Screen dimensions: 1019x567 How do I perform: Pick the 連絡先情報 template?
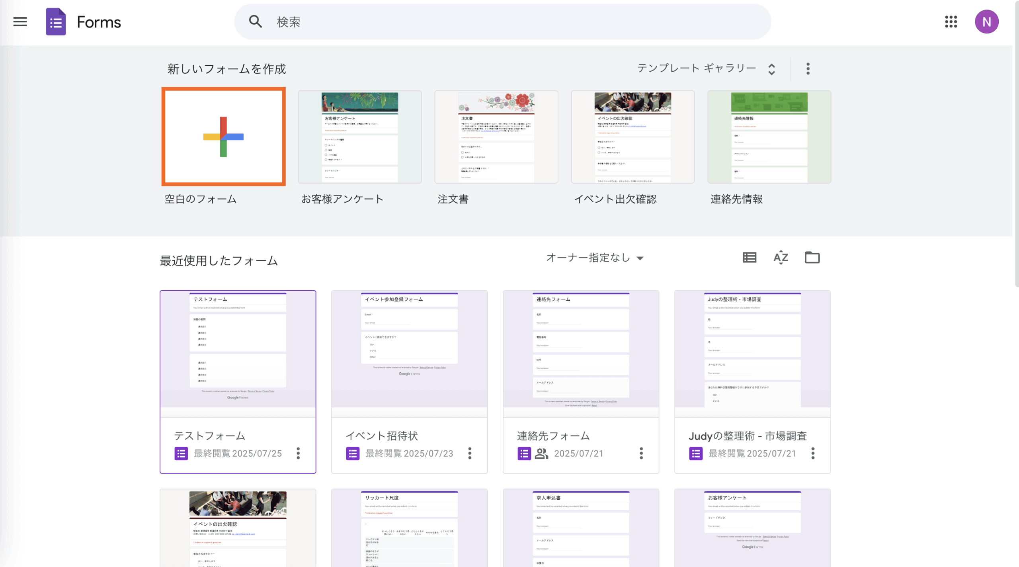[x=769, y=137]
